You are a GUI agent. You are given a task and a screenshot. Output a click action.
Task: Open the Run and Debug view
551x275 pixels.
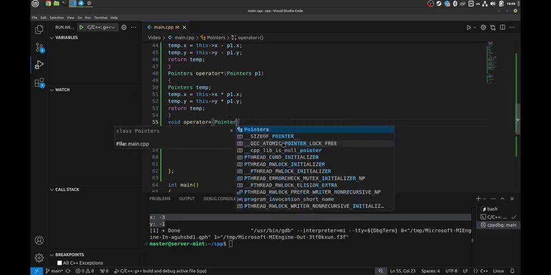pos(39,65)
